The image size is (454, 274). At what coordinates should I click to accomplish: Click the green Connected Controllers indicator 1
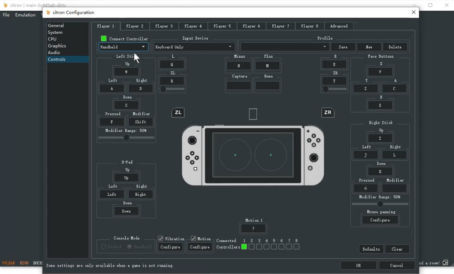click(x=244, y=247)
